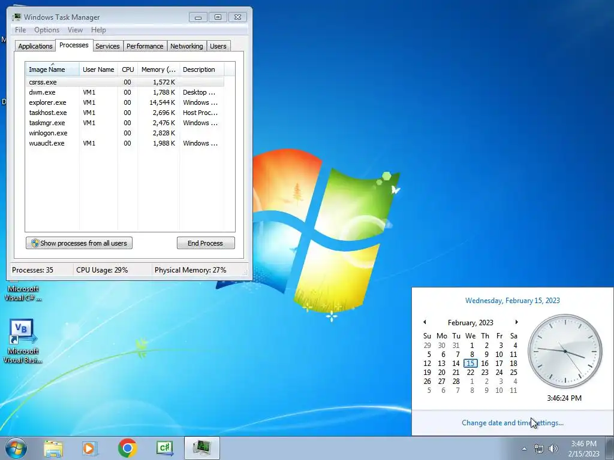The height and width of the screenshot is (460, 614).
Task: Select the wuauclt.exe process row
Action: [x=125, y=143]
